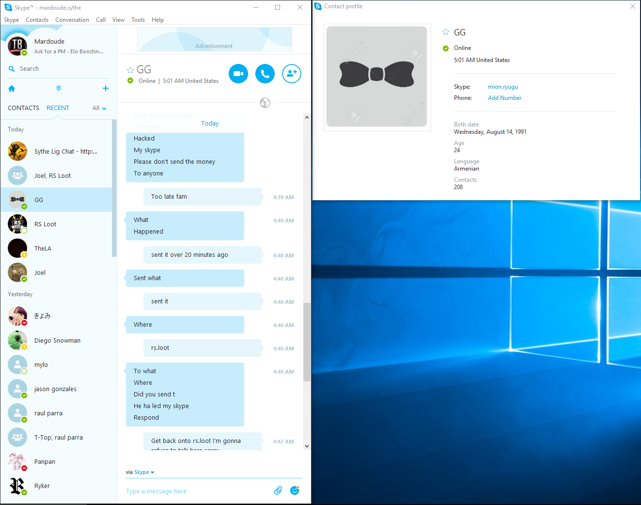Click the message input field
The height and width of the screenshot is (505, 641).
[198, 491]
